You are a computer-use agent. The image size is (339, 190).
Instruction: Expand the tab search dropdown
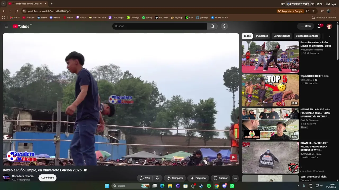coord(3,4)
